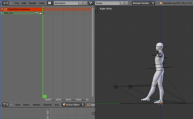This screenshot has height=119, width=193.
Task: Open the Add menu
Action: point(24,3)
